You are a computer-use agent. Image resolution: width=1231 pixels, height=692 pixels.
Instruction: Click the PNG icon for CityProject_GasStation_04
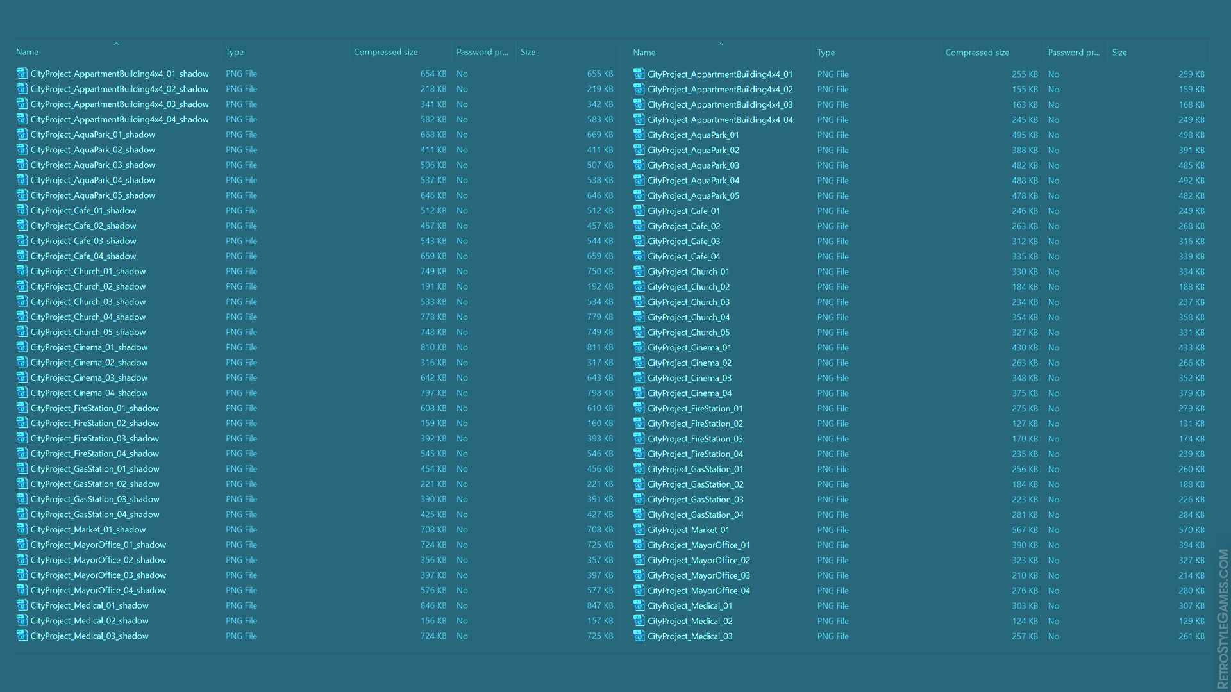point(639,515)
